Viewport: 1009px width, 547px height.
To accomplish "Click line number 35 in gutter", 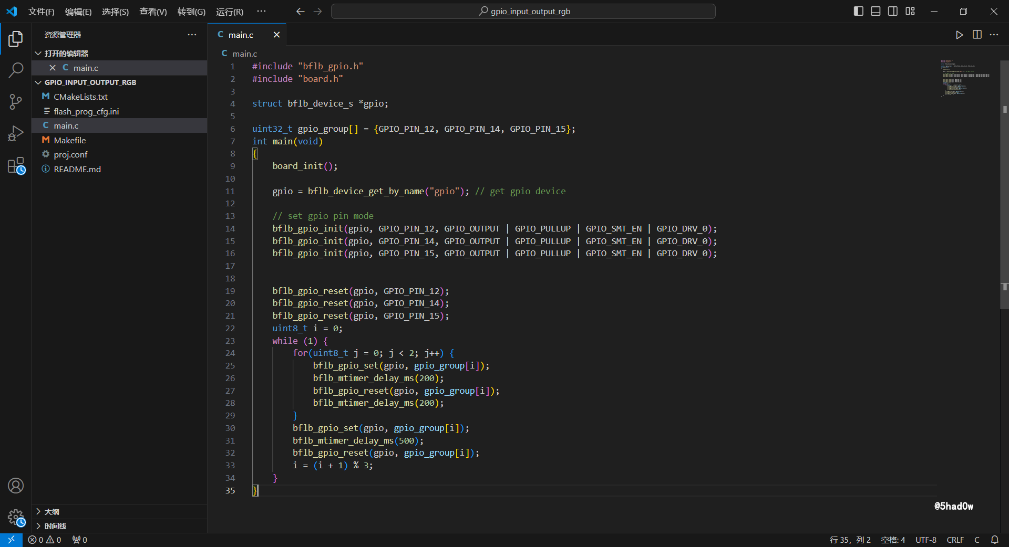I will [230, 490].
